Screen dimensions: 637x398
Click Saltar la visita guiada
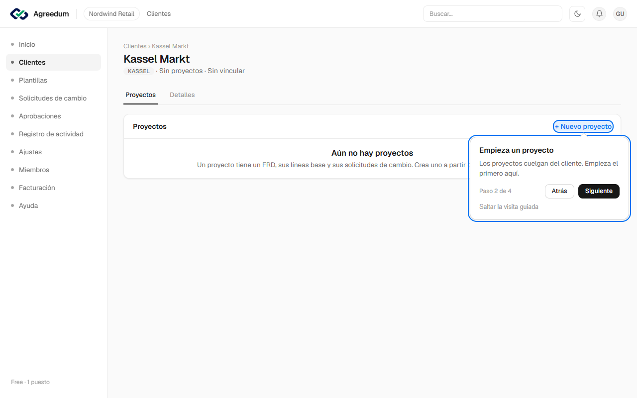tap(509, 206)
